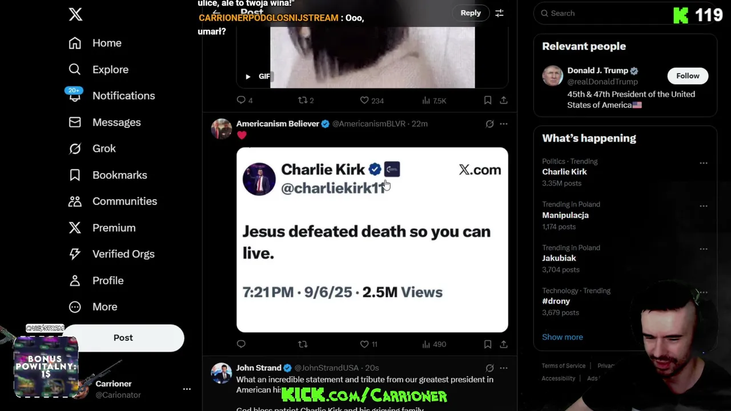Click Show more under What's happening
This screenshot has height=411, width=731.
(x=563, y=337)
